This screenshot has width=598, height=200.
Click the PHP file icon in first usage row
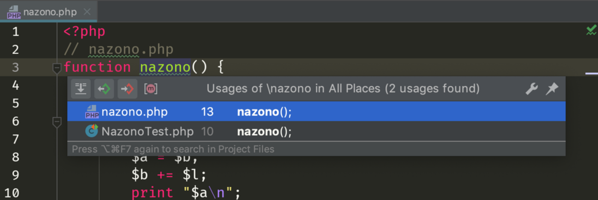pyautogui.click(x=92, y=112)
